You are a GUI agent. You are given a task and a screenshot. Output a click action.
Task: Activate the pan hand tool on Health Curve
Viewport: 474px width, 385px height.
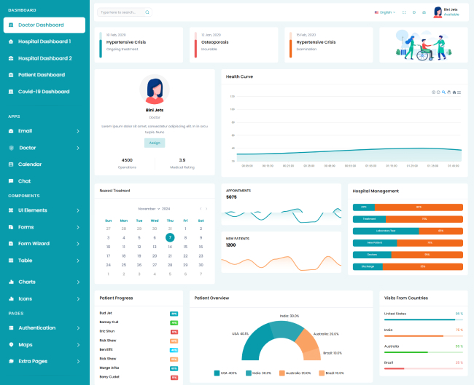pos(449,92)
